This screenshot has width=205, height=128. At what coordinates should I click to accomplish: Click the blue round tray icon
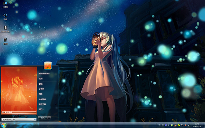tap(166, 125)
